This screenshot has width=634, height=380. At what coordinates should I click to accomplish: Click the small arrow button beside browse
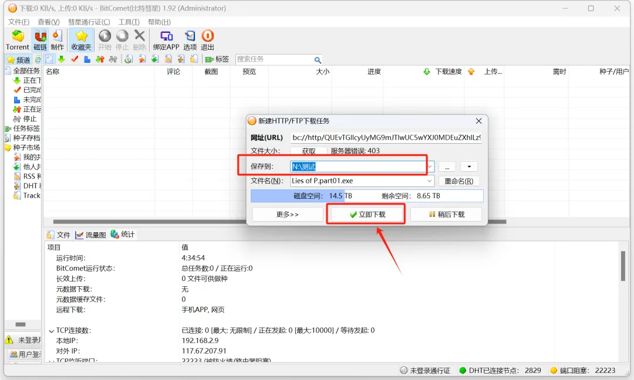[469, 167]
